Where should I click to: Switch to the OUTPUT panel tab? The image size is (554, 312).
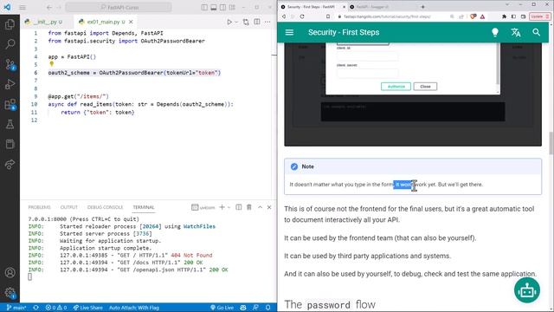[x=69, y=207]
